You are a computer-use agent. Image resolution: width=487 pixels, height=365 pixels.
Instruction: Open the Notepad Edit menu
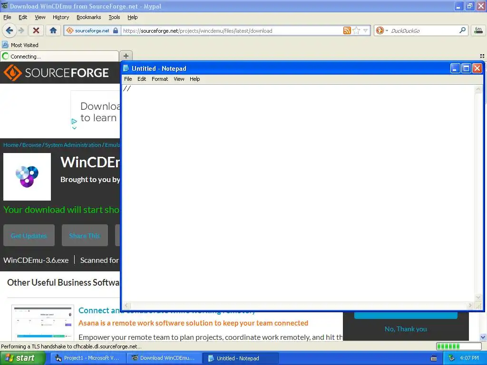[x=142, y=79]
